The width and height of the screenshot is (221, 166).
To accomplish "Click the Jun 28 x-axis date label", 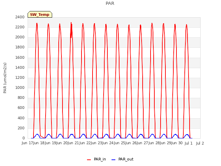I will click(154, 143).
